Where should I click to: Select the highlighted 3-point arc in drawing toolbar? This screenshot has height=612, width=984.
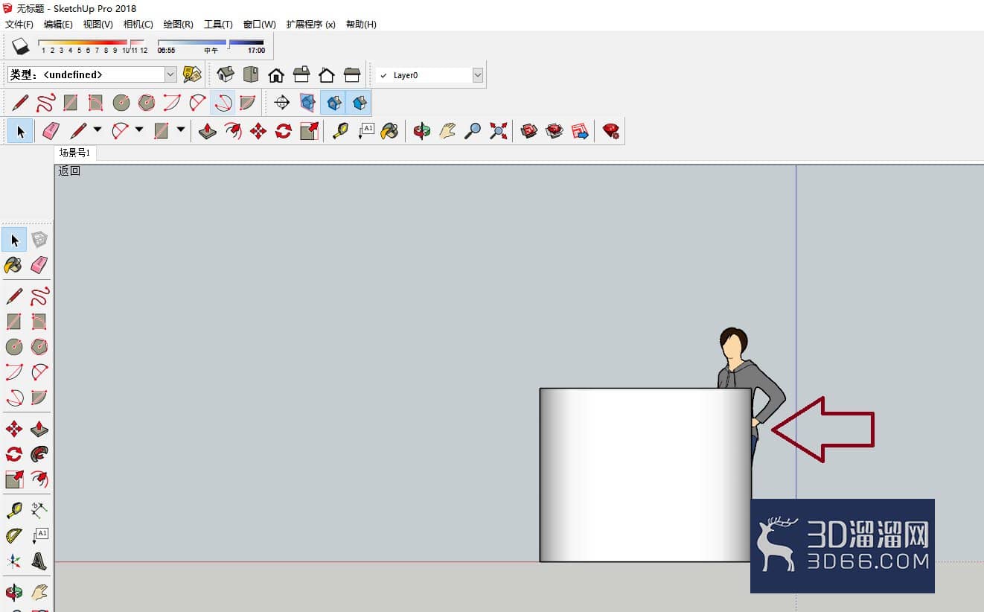coord(223,102)
